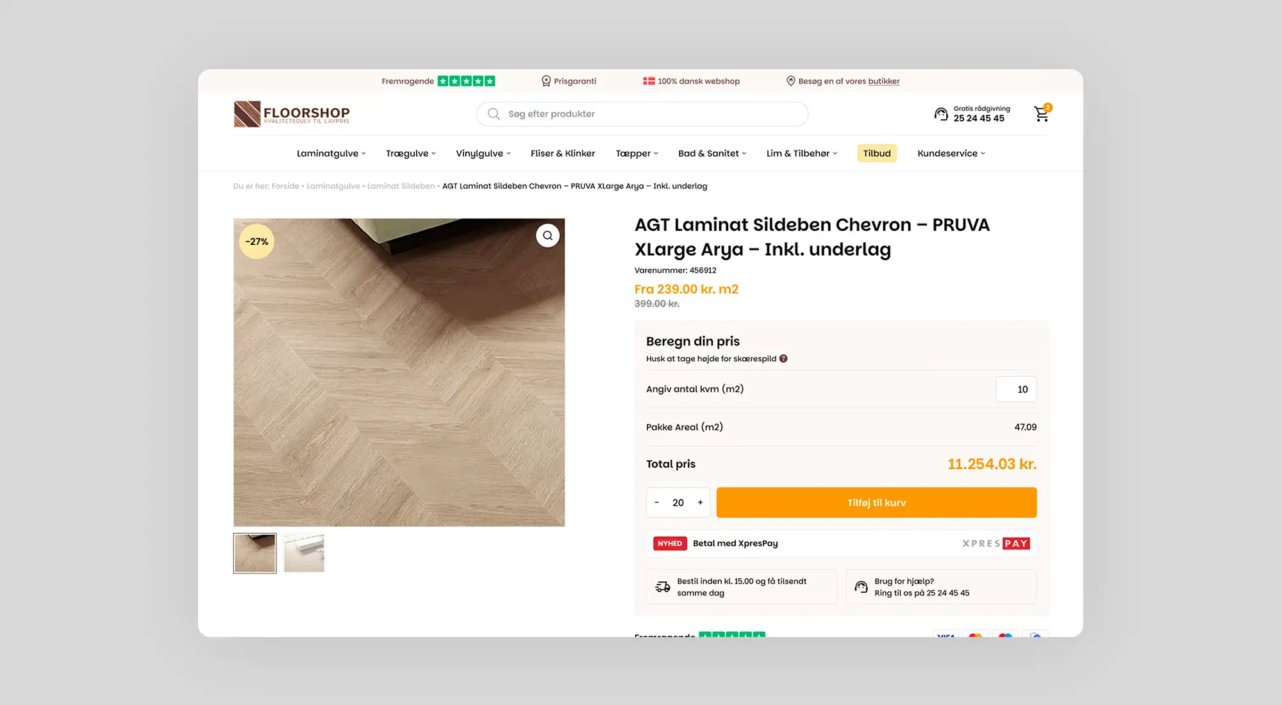Open the shopping cart icon
The width and height of the screenshot is (1282, 705).
(1042, 114)
